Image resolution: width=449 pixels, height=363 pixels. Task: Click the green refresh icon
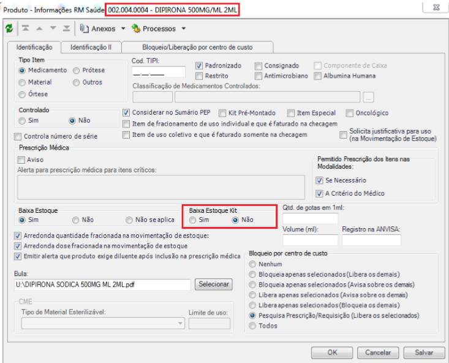point(9,28)
